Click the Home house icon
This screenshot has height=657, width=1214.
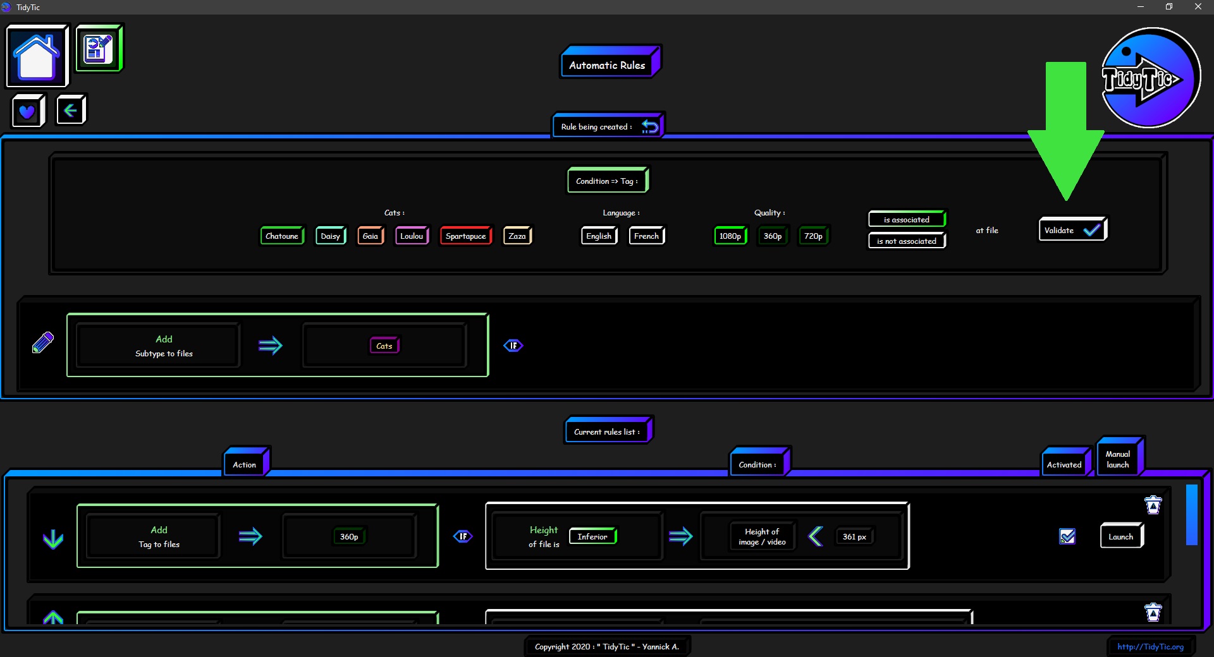[37, 56]
